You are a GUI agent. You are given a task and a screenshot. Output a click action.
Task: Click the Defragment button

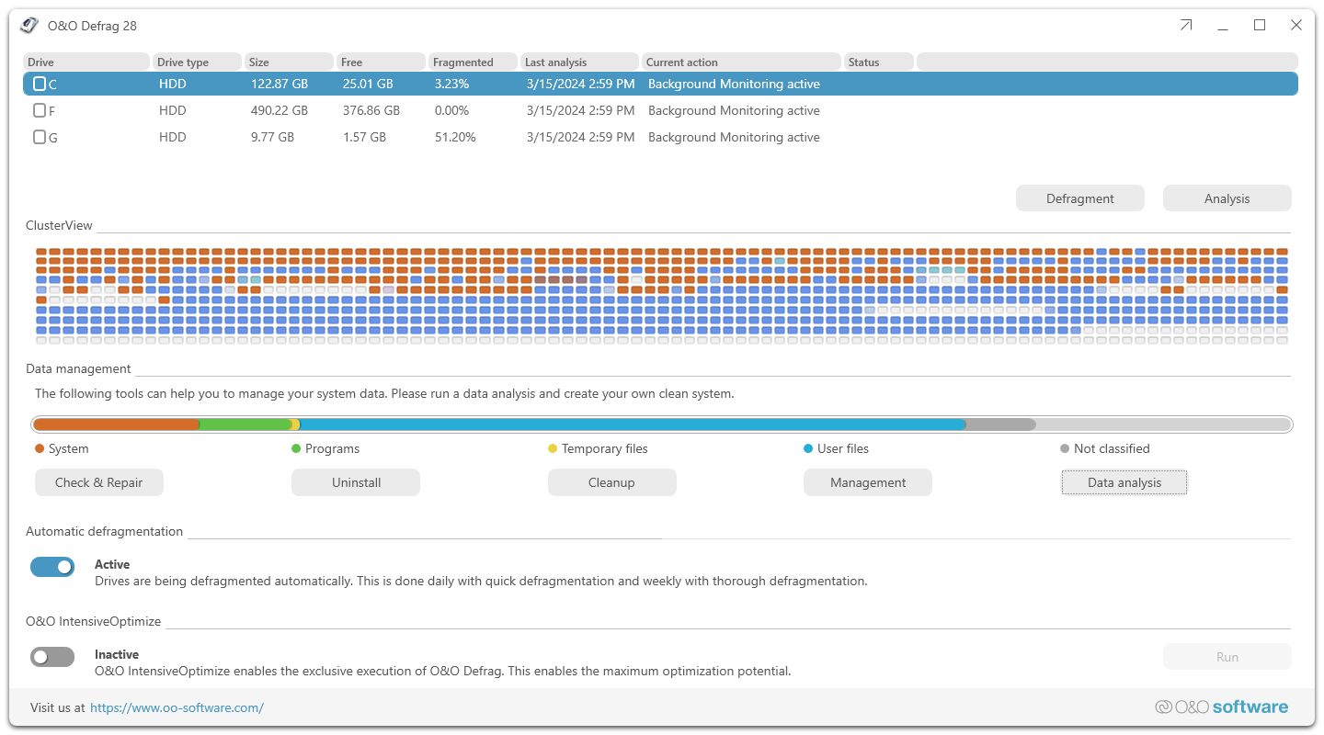[1079, 198]
